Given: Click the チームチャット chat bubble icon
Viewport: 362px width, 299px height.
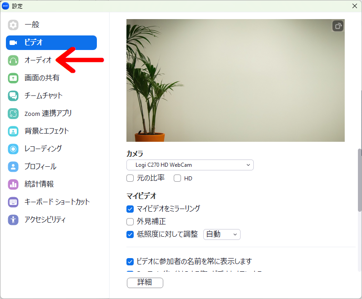Looking at the screenshot, I should pyautogui.click(x=13, y=96).
